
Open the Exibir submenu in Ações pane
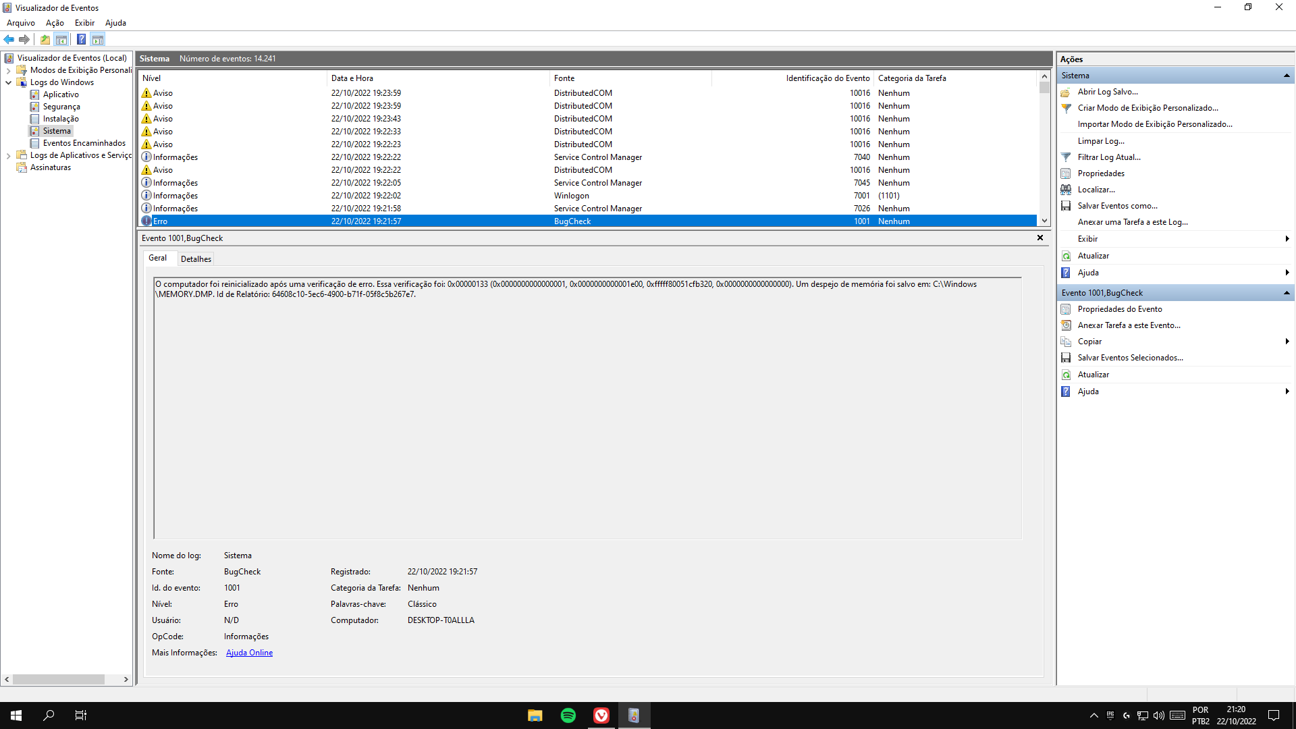[1175, 239]
